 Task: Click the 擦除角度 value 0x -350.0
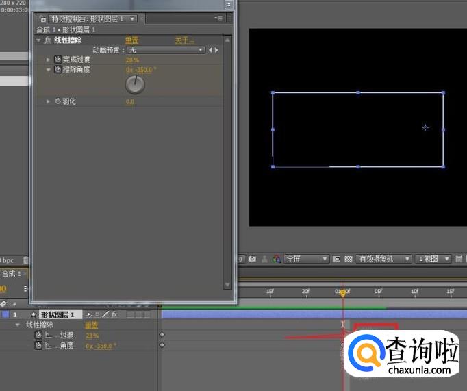[x=140, y=70]
